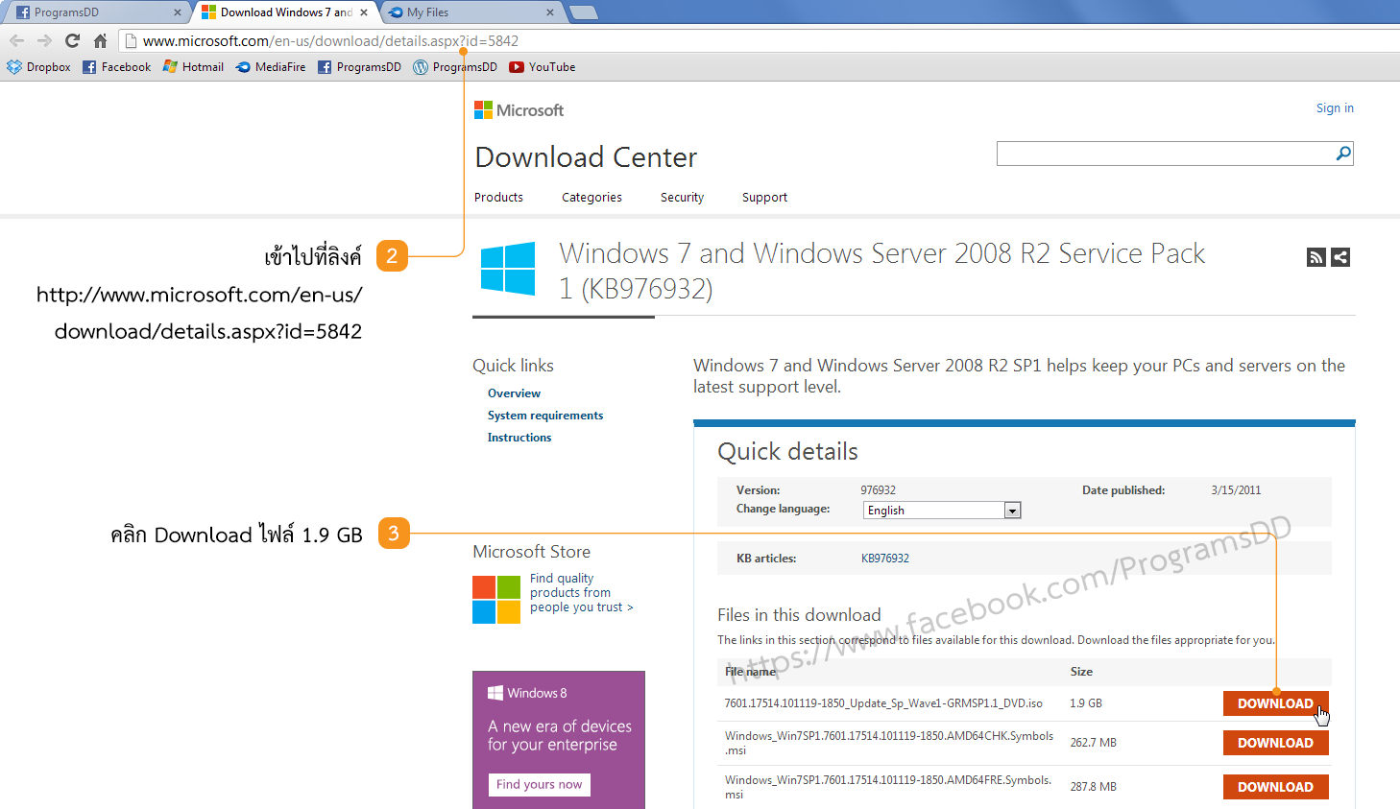1400x809 pixels.
Task: Click the RSS feed icon
Action: [x=1316, y=257]
